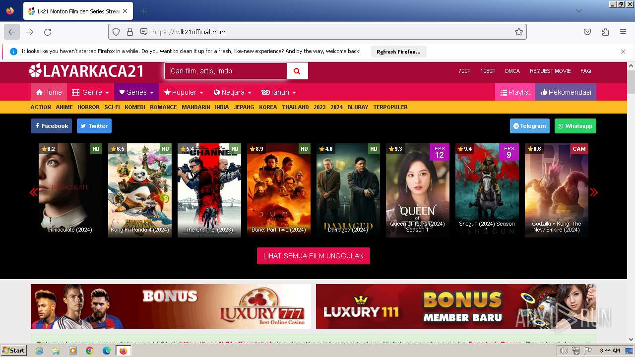The image size is (635, 357).
Task: Open the Damaged (2024) poster
Action: (x=348, y=190)
